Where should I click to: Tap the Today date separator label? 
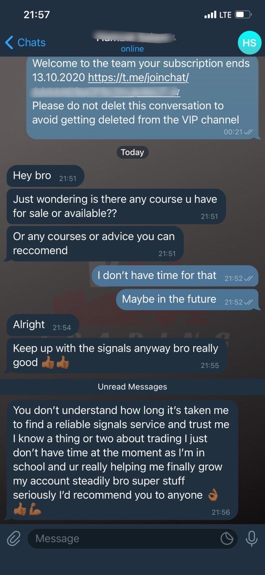(x=132, y=152)
